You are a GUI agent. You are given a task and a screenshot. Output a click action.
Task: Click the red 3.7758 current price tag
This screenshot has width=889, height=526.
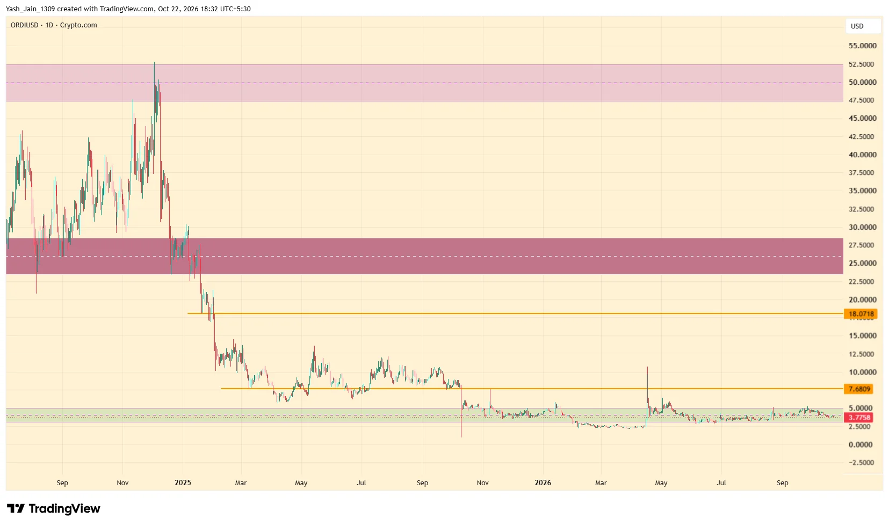(859, 418)
